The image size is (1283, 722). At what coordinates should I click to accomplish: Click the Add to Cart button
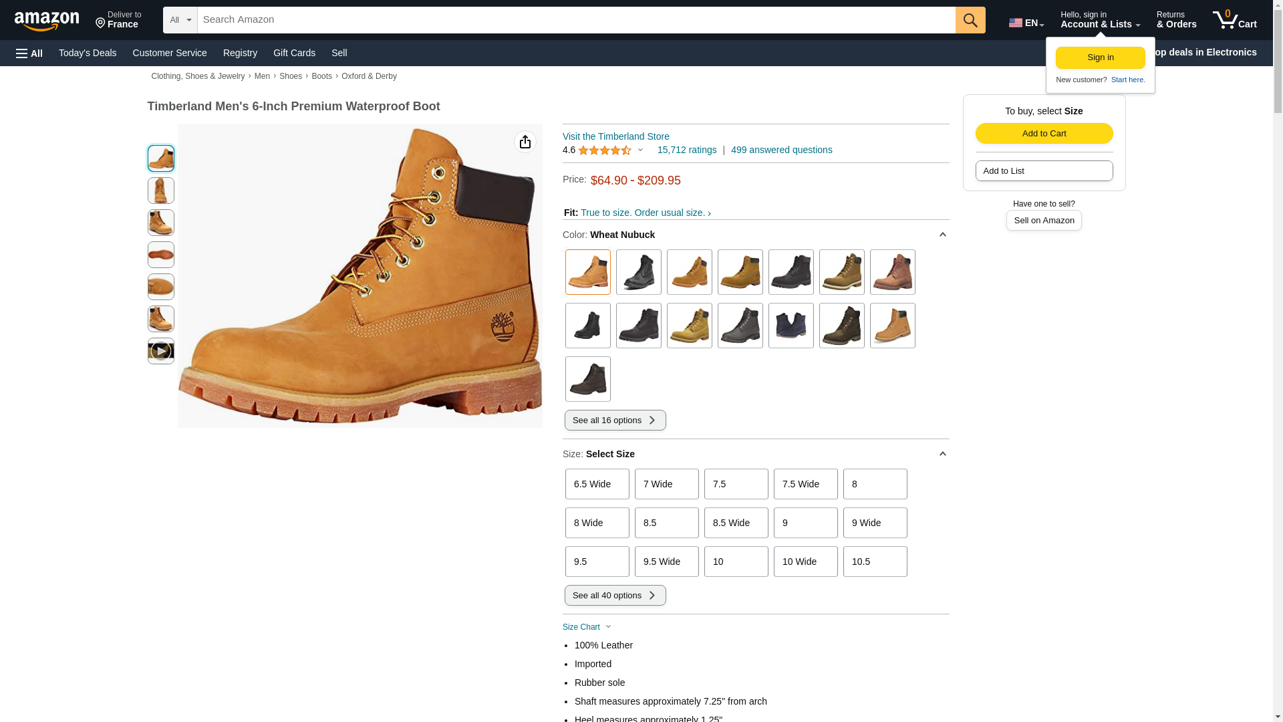[x=1044, y=133]
